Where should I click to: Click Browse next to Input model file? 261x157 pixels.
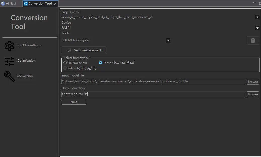point(253,82)
